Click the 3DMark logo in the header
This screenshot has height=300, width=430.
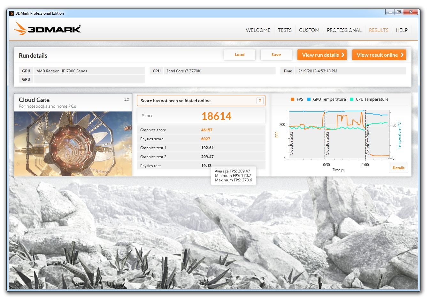(47, 29)
